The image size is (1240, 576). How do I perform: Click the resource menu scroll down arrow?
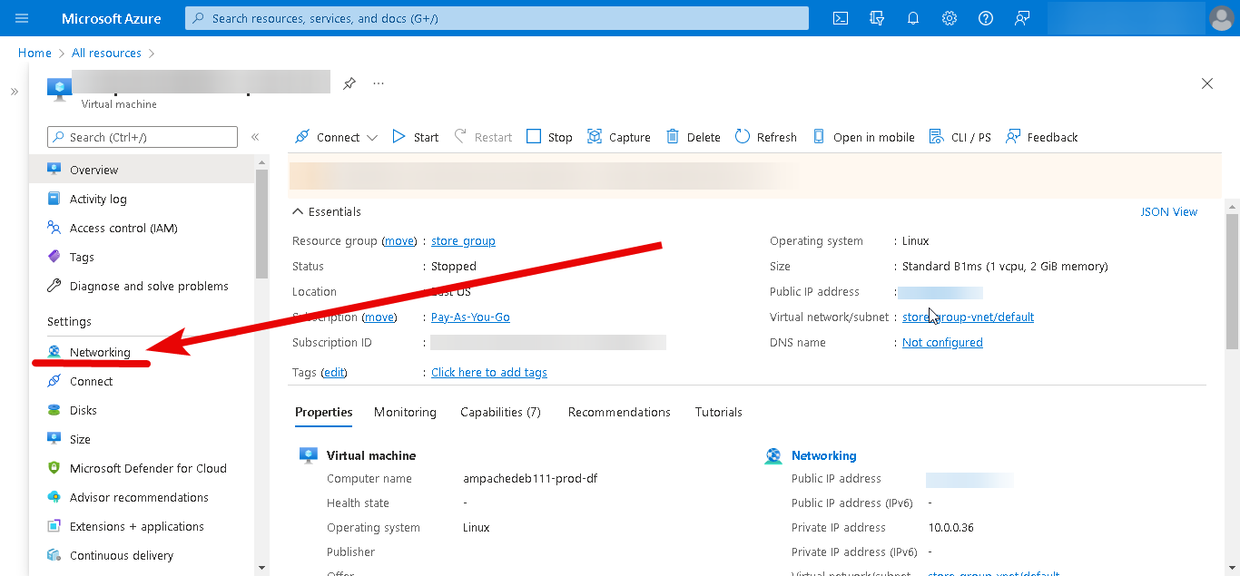(261, 568)
